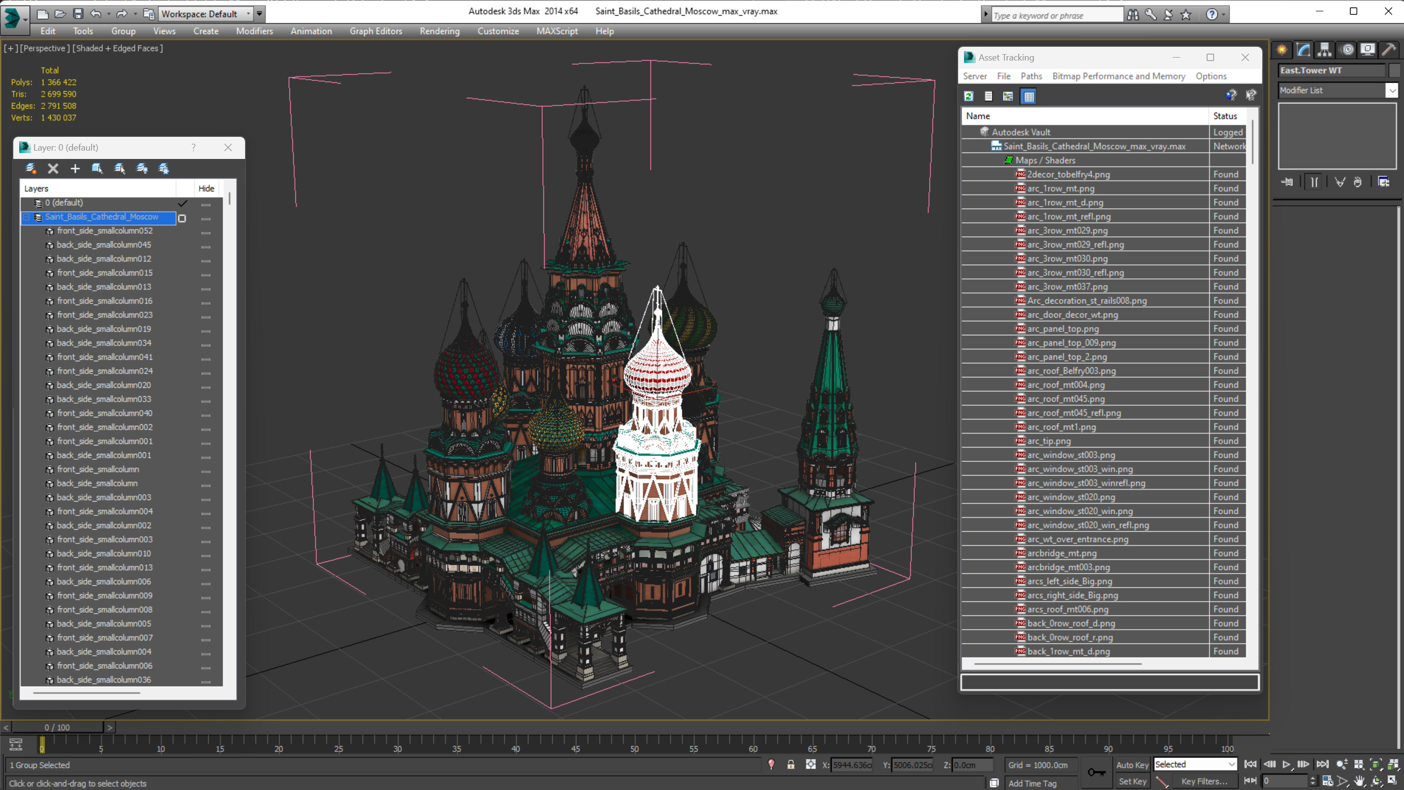Viewport: 1404px width, 790px height.
Task: Click the List View icon in Asset Tracking toolbar
Action: point(988,95)
